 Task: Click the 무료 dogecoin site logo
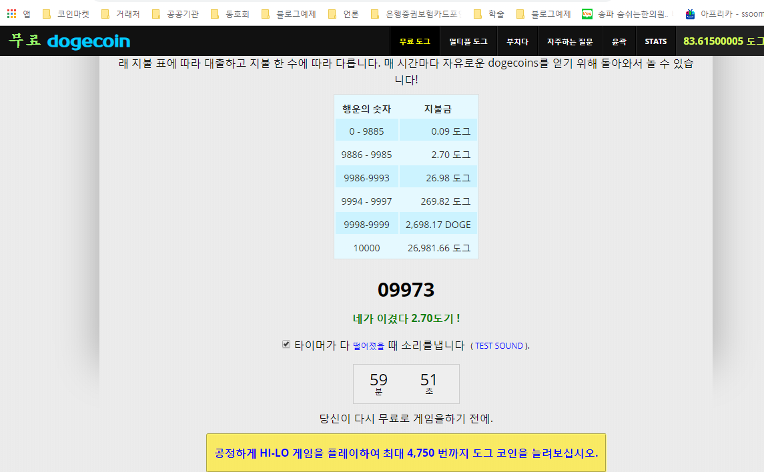click(x=69, y=41)
